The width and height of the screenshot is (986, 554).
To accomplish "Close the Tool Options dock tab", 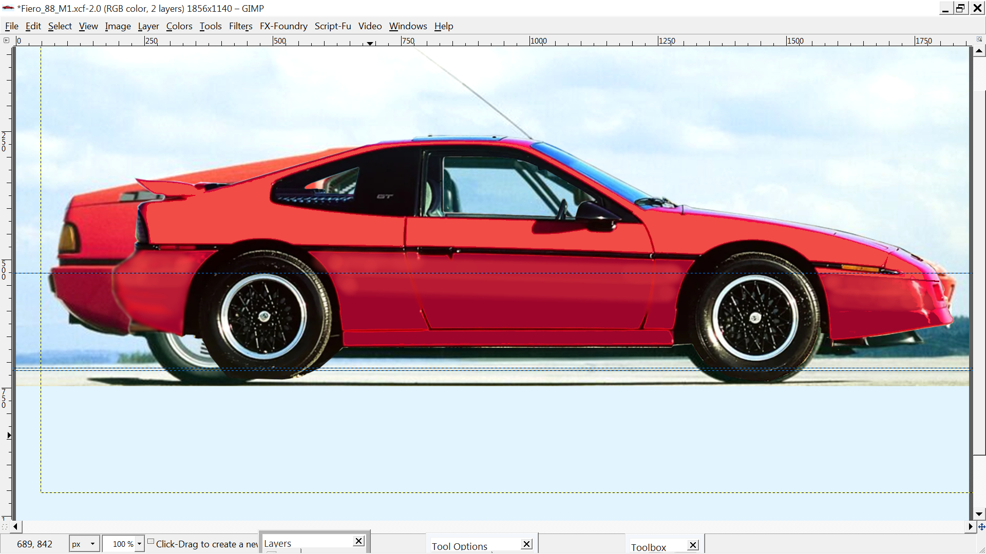I will tap(526, 544).
